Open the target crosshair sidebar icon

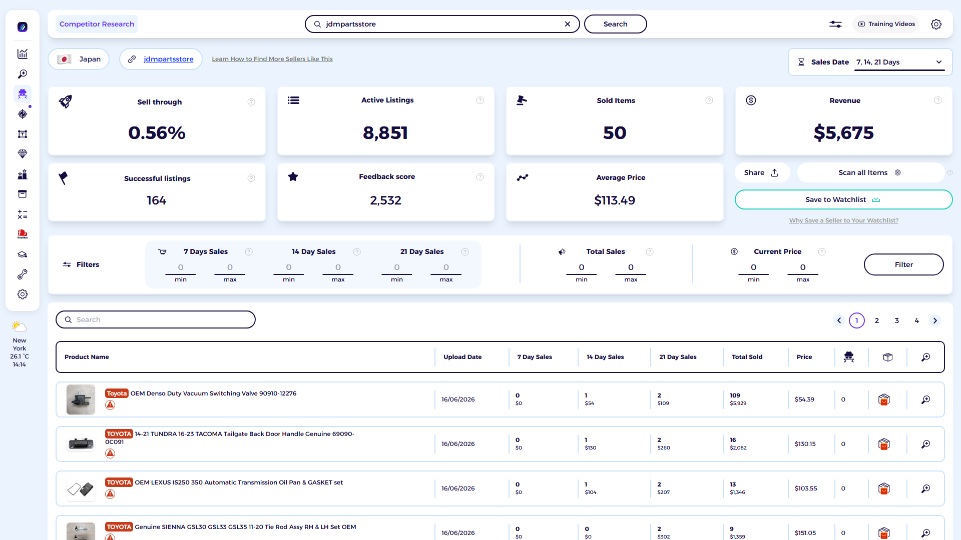[x=23, y=114]
